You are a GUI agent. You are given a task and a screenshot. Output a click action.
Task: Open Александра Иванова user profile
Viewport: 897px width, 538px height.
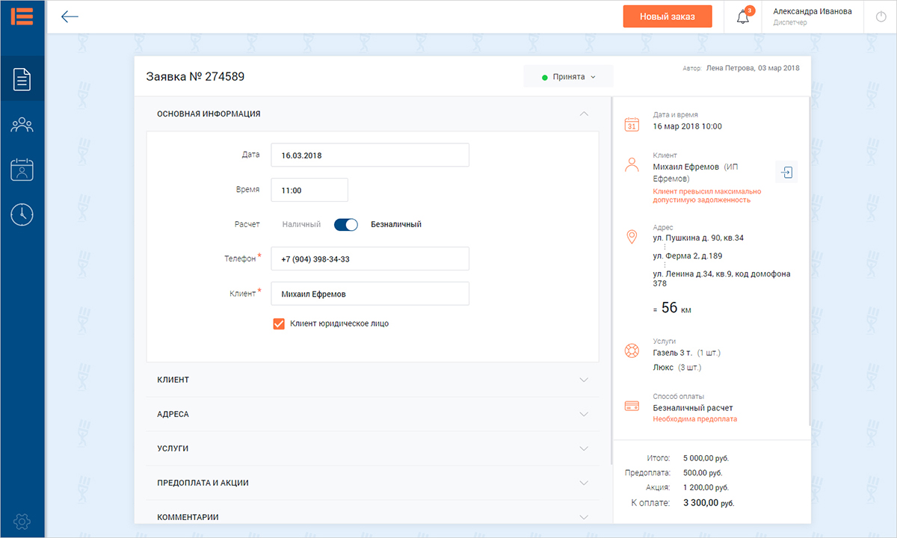(x=812, y=16)
